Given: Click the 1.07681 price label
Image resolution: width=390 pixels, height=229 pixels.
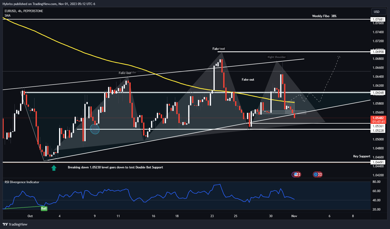Looking at the screenshot, I should [378, 20].
